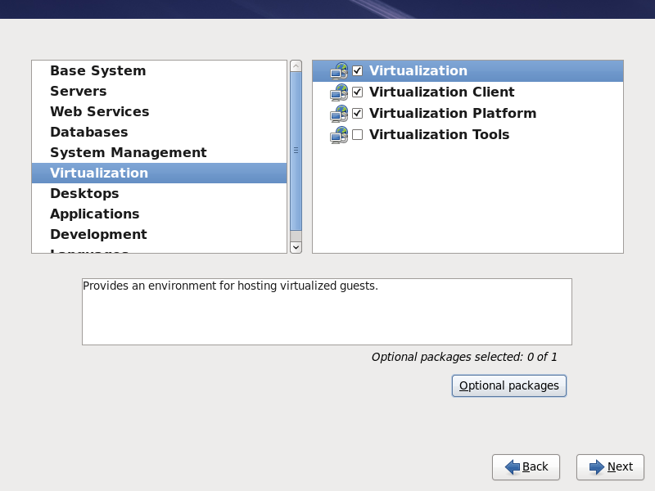The width and height of the screenshot is (655, 491).
Task: Click the Virtualization Tools package icon
Action: [x=339, y=135]
